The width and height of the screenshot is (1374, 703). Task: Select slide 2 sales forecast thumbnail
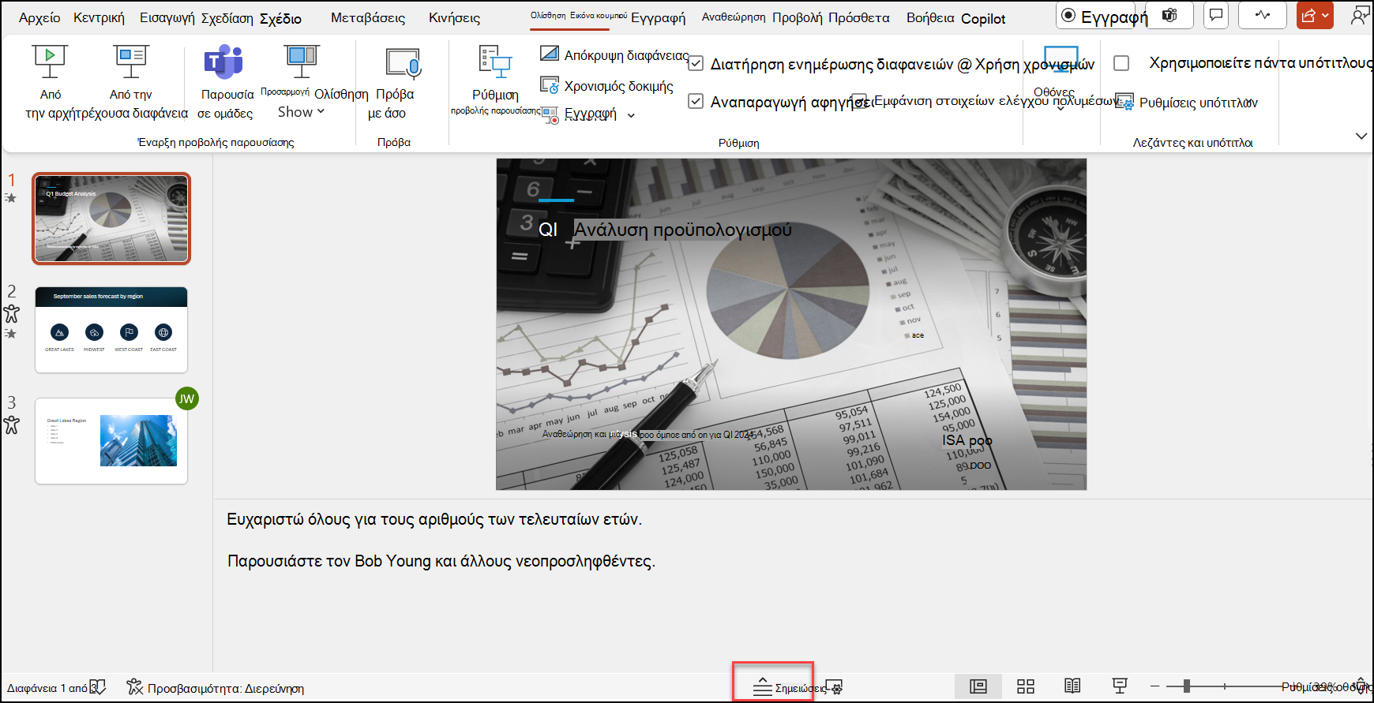point(111,330)
